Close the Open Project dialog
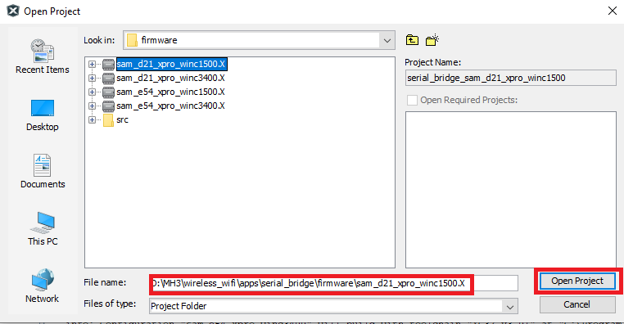Image resolution: width=624 pixels, height=324 pixels. 613,11
